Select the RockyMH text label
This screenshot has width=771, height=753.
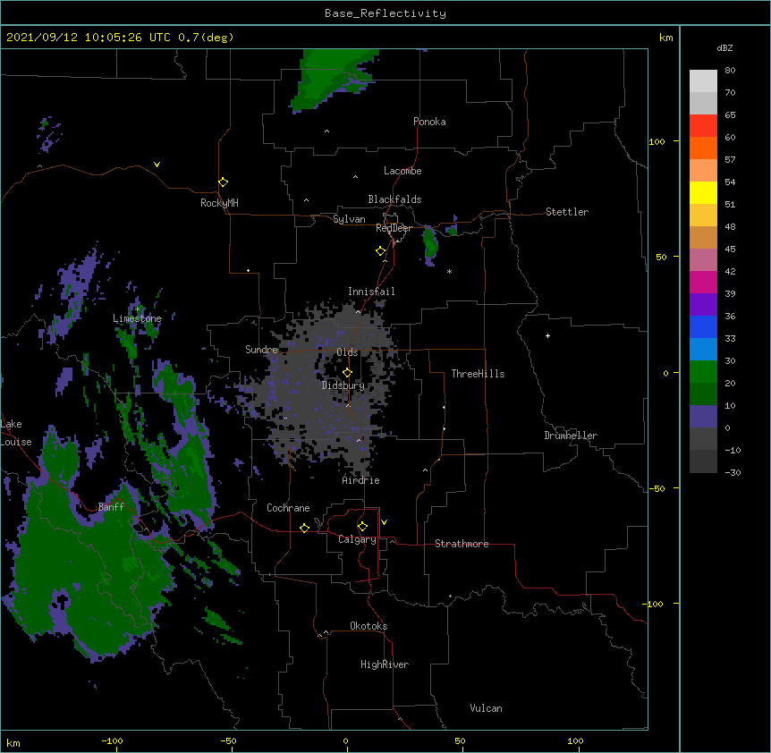[x=219, y=203]
